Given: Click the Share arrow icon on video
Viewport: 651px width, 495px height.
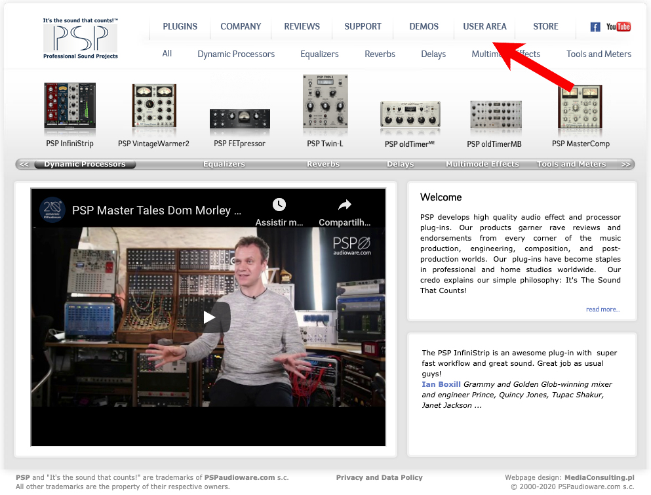Looking at the screenshot, I should pos(345,205).
